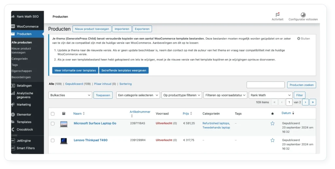335x169 pixels.
Task: Open Lenovo Thinkpad T490 product link
Action: pyautogui.click(x=91, y=140)
